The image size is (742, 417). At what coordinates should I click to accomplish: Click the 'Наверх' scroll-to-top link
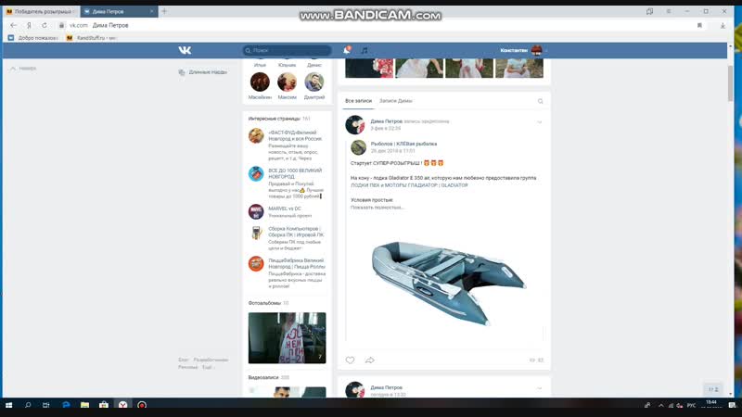[22, 69]
